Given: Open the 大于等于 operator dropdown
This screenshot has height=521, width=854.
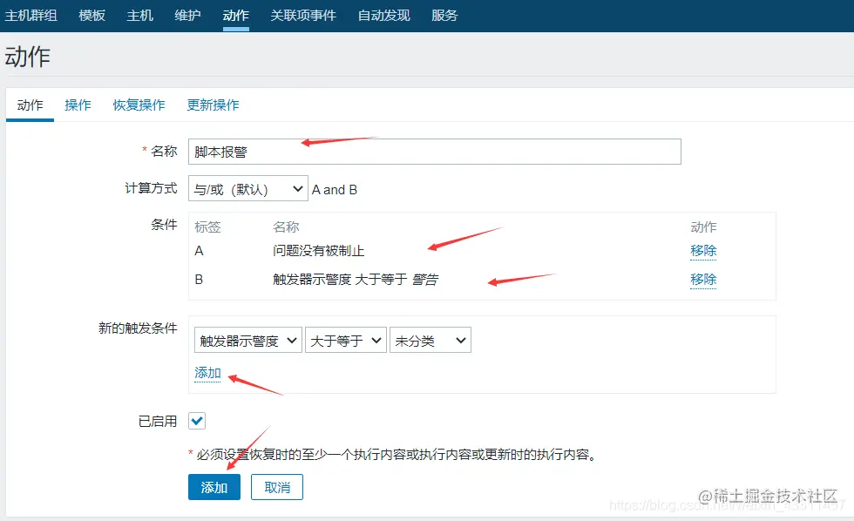Looking at the screenshot, I should (x=345, y=341).
